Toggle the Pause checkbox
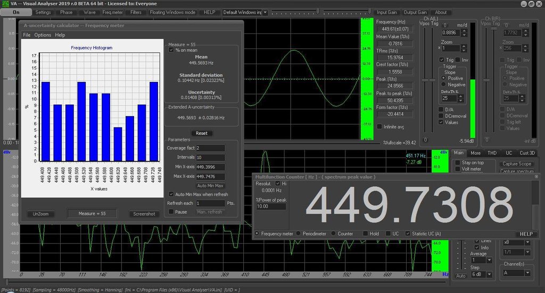This screenshot has height=293, width=545. click(x=171, y=211)
